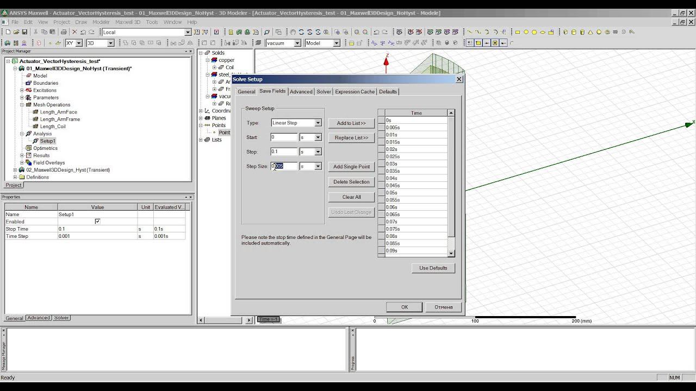696x391 pixels.
Task: Click the Add Single Point button
Action: pyautogui.click(x=351, y=167)
